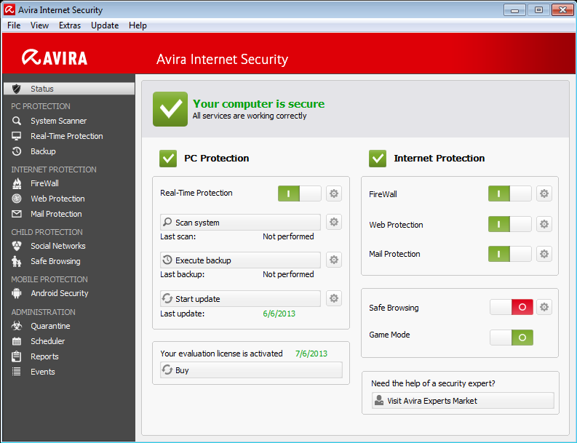Open the Social Networks sidebar item

click(x=57, y=246)
